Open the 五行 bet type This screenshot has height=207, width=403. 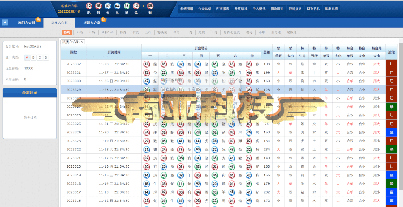[148, 32]
